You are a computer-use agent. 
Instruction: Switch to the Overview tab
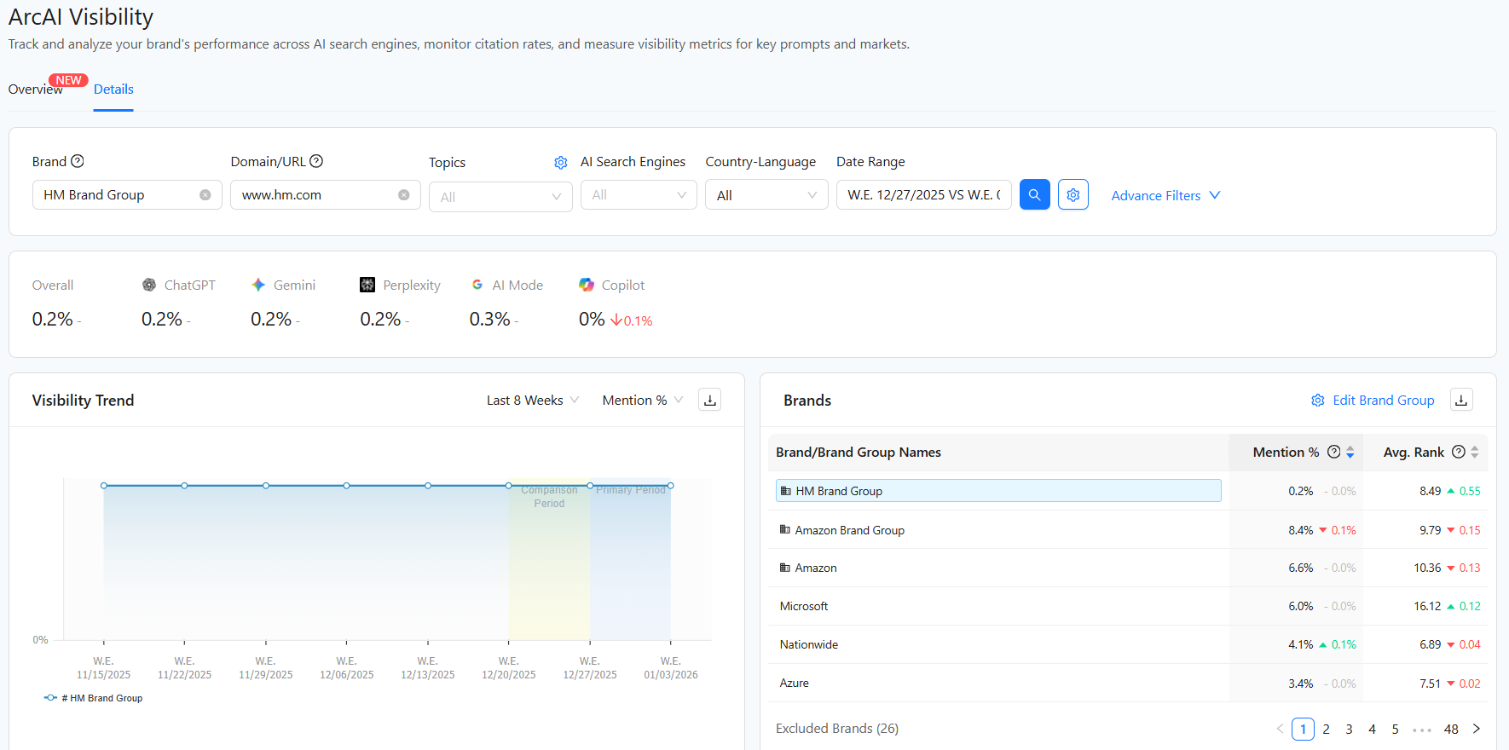[x=35, y=89]
